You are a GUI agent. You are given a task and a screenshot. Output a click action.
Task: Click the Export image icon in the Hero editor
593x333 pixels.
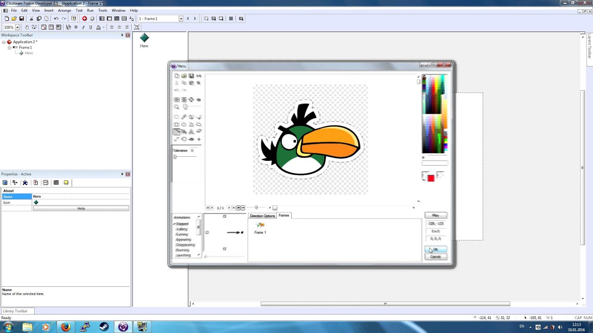[x=191, y=76]
